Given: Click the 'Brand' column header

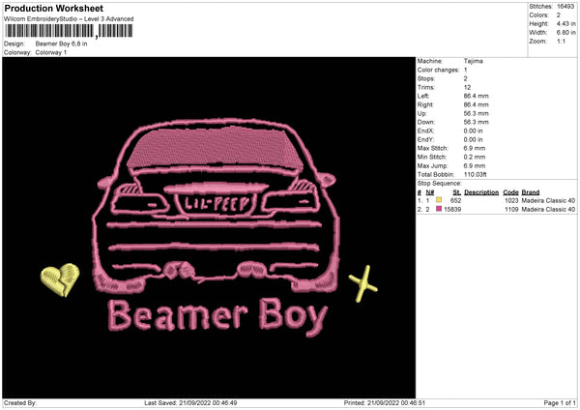Looking at the screenshot, I should click(x=531, y=192).
